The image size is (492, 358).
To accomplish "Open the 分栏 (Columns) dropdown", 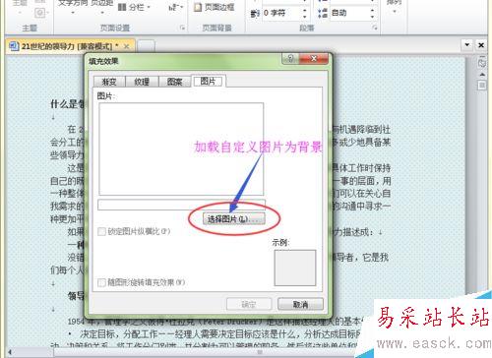I will [134, 7].
